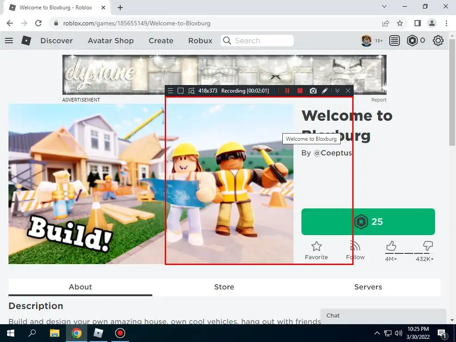The height and width of the screenshot is (342, 456).
Task: Give the game a thumbs down
Action: point(428,246)
